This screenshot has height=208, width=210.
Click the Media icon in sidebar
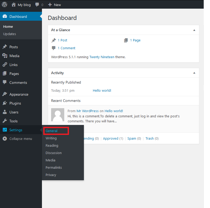pos(5,56)
